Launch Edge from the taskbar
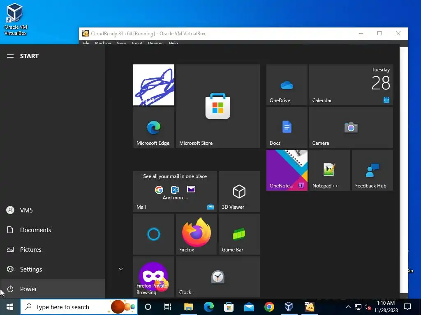This screenshot has width=421, height=315. pyautogui.click(x=208, y=307)
